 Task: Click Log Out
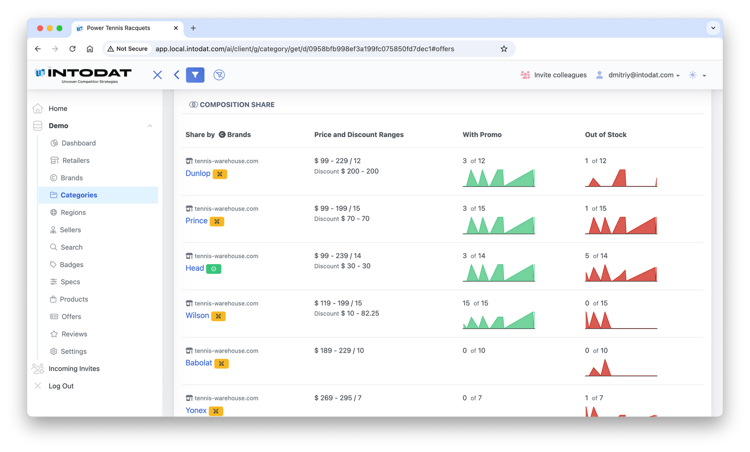[61, 386]
